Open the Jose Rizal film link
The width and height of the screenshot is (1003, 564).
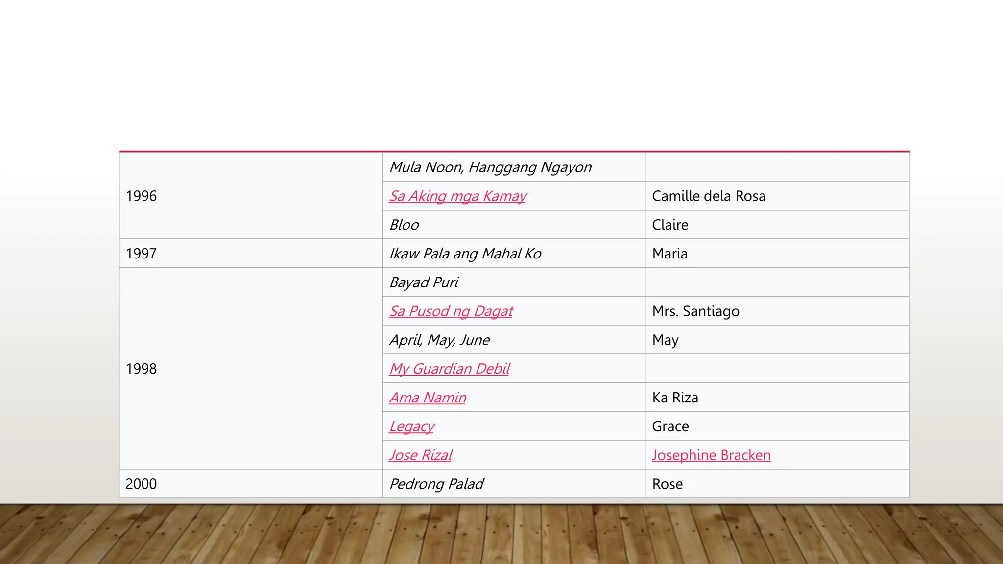(421, 455)
